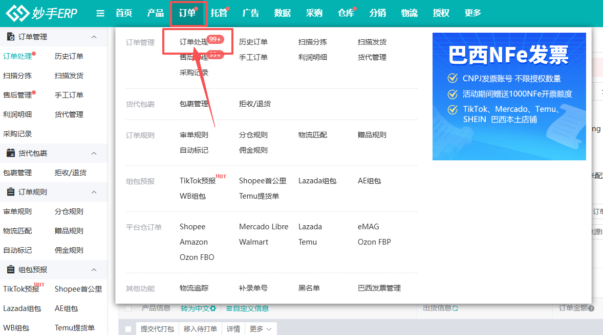Screen dimensions: 603x335
Task: Collapse the 组包预报 sidebar section
Action: point(94,270)
